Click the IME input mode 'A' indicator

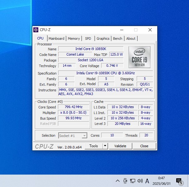147,181
